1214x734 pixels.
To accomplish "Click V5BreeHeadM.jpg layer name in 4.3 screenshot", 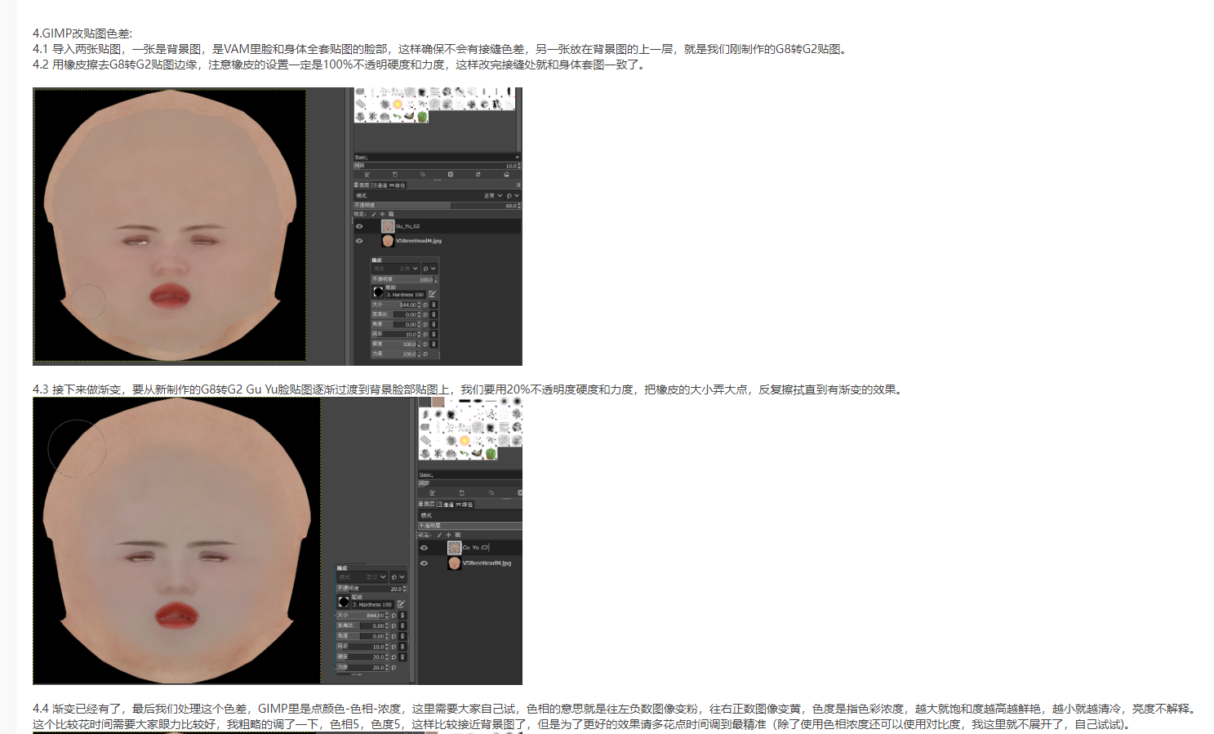I will pos(487,563).
